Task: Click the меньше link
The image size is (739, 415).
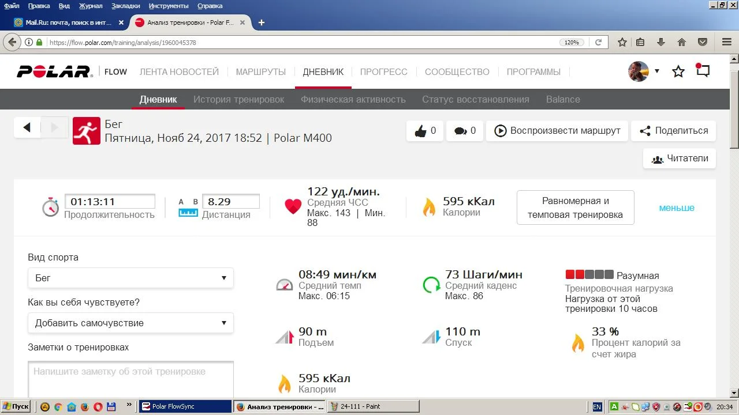Action: [677, 207]
